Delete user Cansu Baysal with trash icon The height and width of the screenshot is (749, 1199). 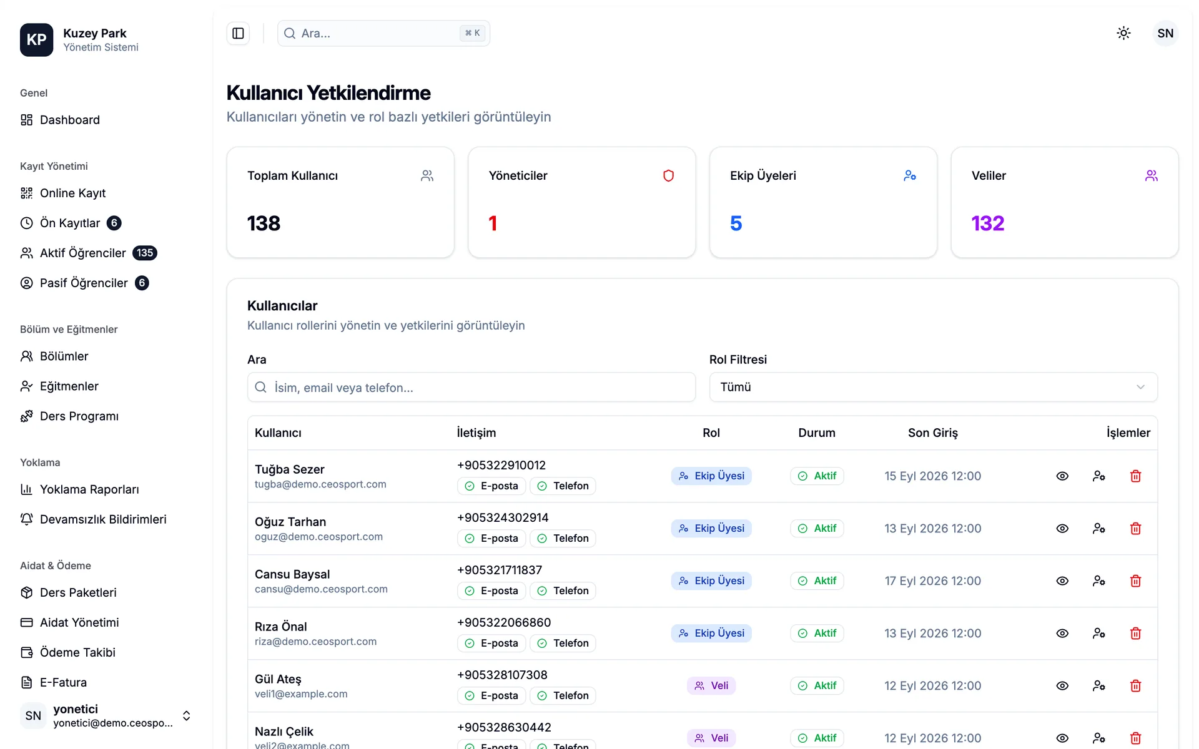(1135, 581)
